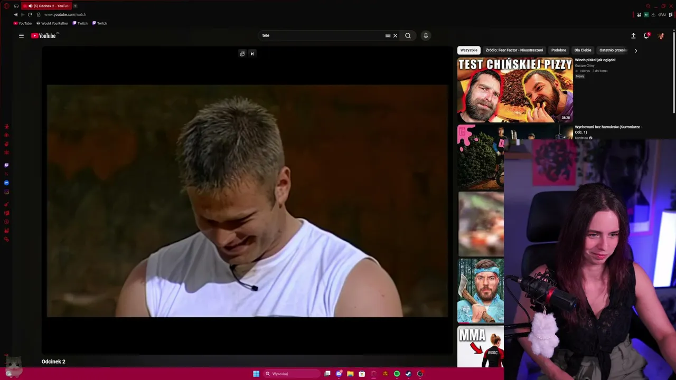This screenshot has height=380, width=676.
Task: Open the YouTube notifications bell
Action: (x=646, y=36)
